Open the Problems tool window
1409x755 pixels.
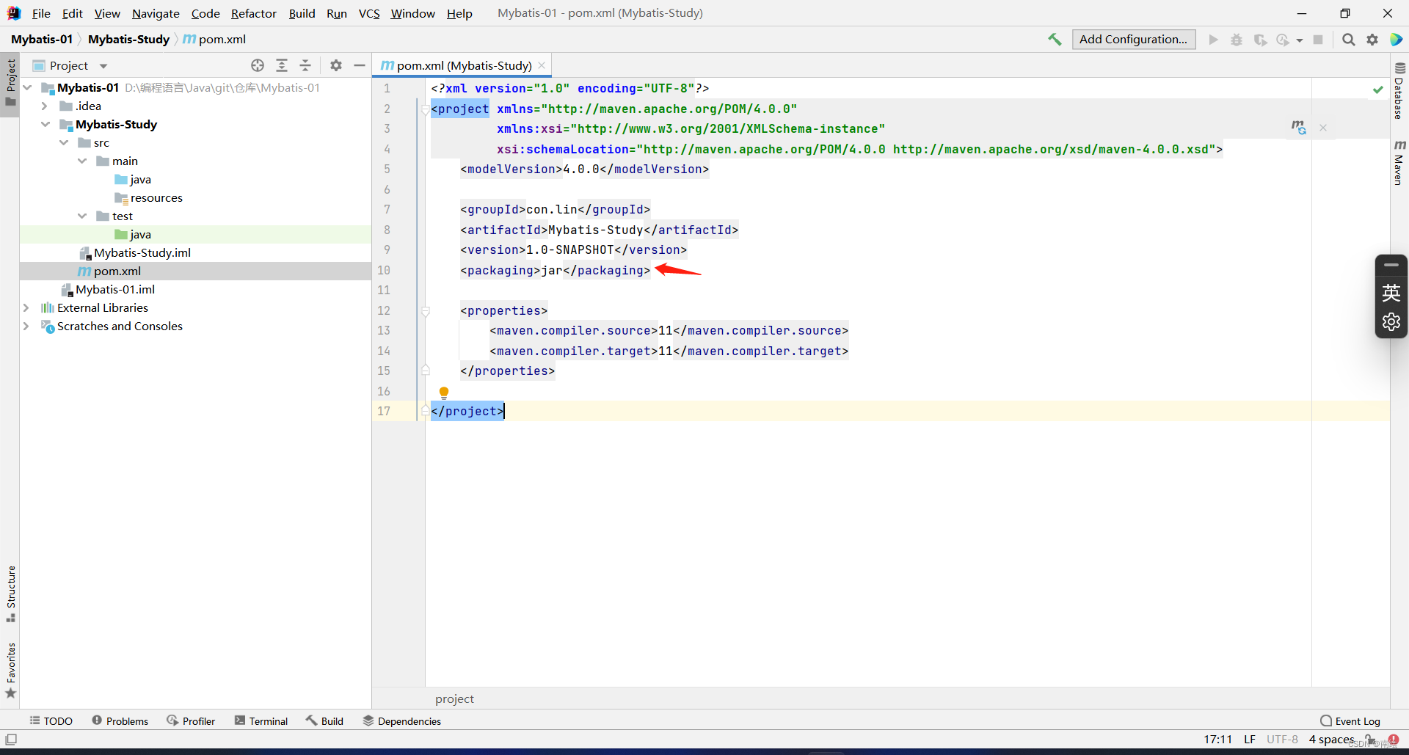(120, 721)
